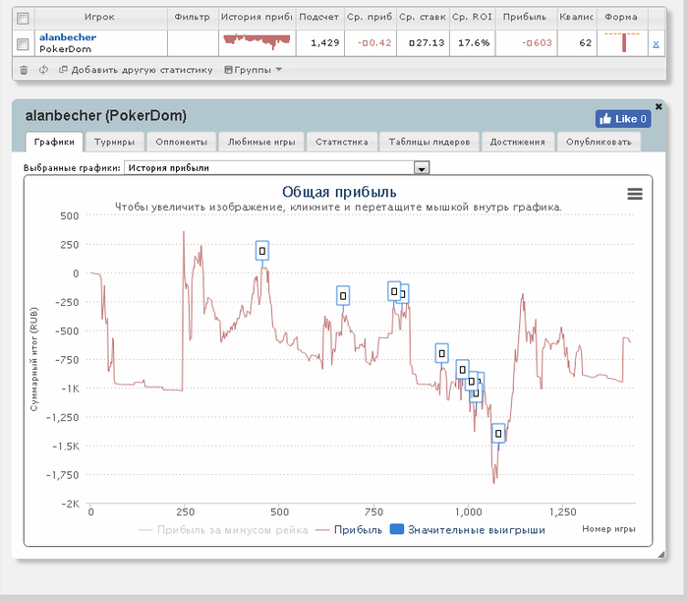
Task: Click the lowest win marker near game 1,080
Action: pos(498,434)
